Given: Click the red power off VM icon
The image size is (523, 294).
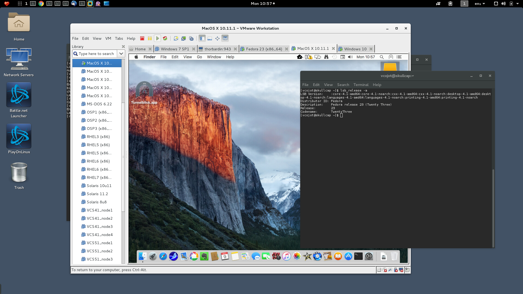Looking at the screenshot, I should pos(142,38).
